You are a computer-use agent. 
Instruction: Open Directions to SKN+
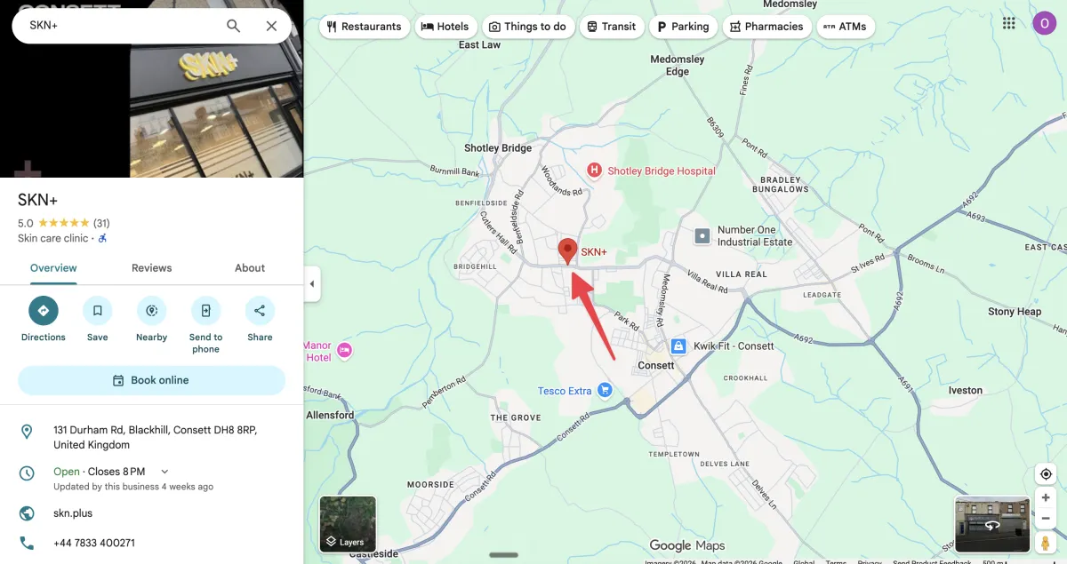44,311
